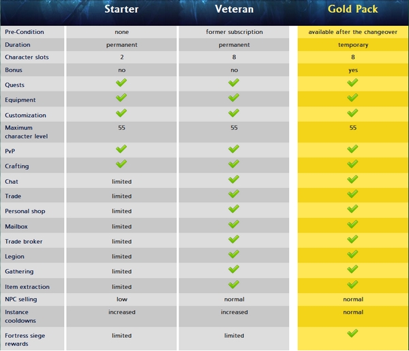Click the 'temporary' duration cell in Gold Pack
This screenshot has width=409, height=351.
pos(352,45)
